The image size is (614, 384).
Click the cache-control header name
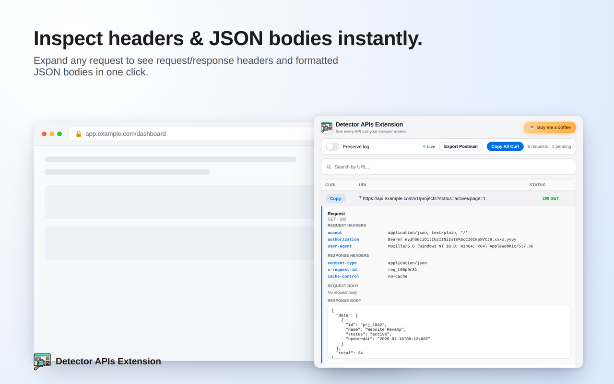pos(343,276)
